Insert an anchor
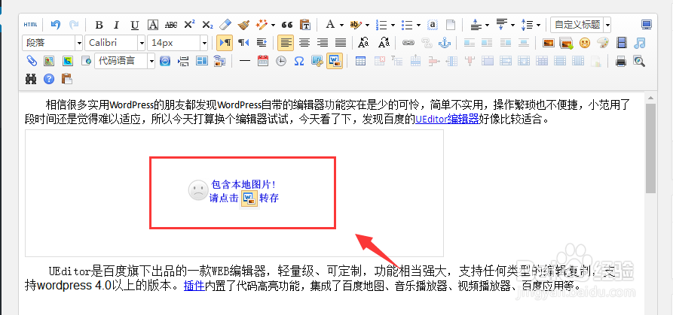 444,43
